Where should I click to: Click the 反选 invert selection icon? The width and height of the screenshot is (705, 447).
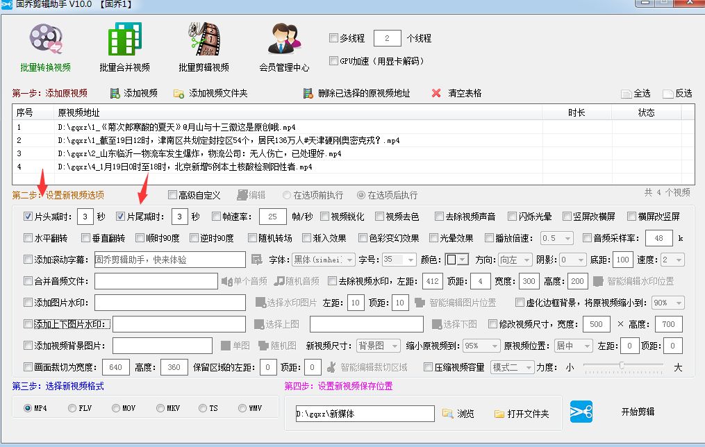tap(667, 94)
